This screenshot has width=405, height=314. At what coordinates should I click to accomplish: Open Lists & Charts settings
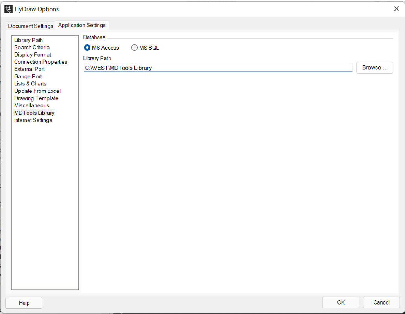coord(30,84)
